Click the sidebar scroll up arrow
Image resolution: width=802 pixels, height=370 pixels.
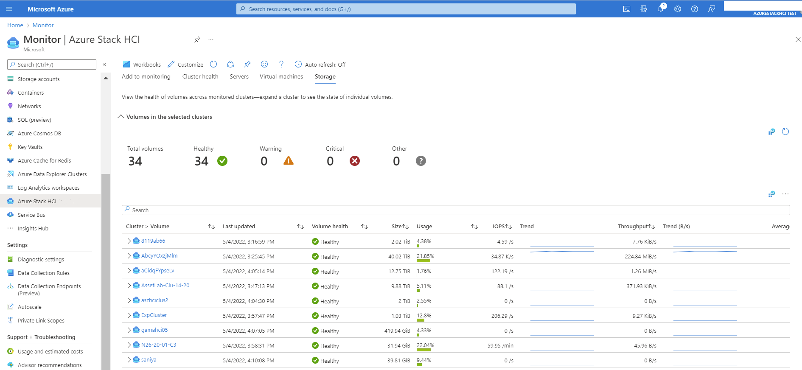coord(106,78)
